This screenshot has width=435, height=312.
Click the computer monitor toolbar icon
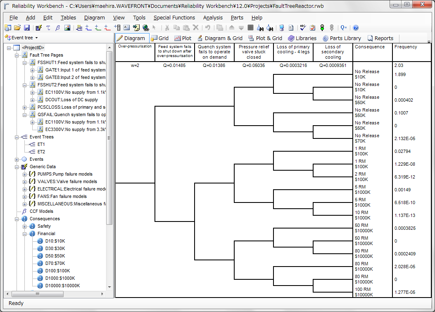[282, 27]
